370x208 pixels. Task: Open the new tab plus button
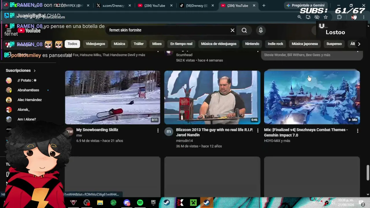264,5
